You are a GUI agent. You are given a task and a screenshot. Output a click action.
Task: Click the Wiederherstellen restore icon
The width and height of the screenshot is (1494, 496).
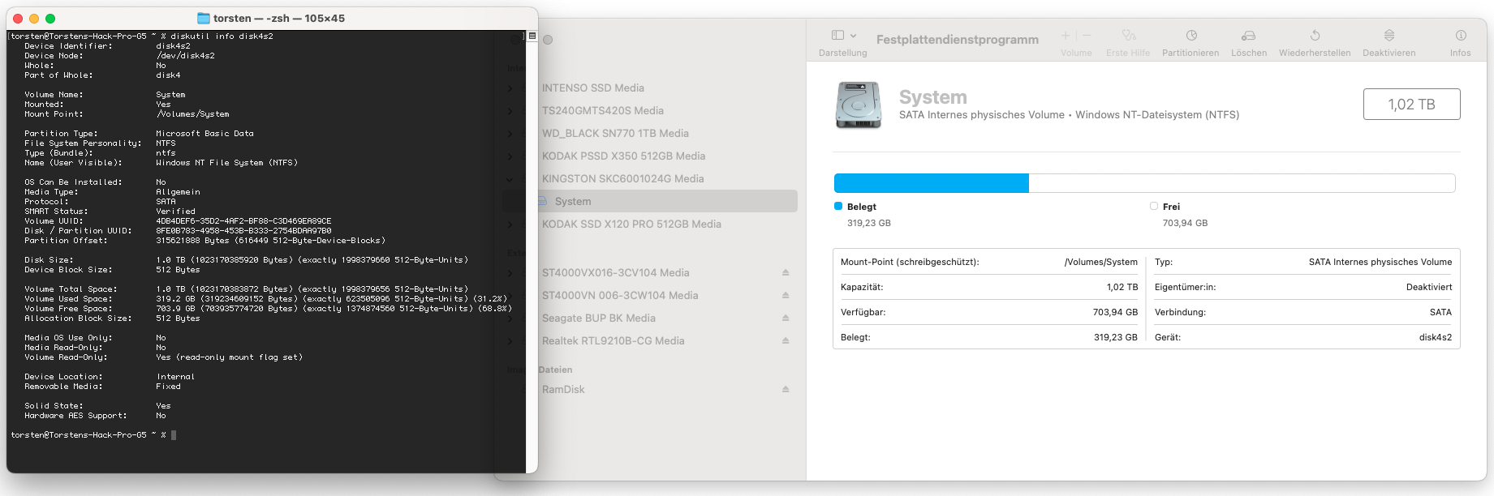pos(1315,36)
